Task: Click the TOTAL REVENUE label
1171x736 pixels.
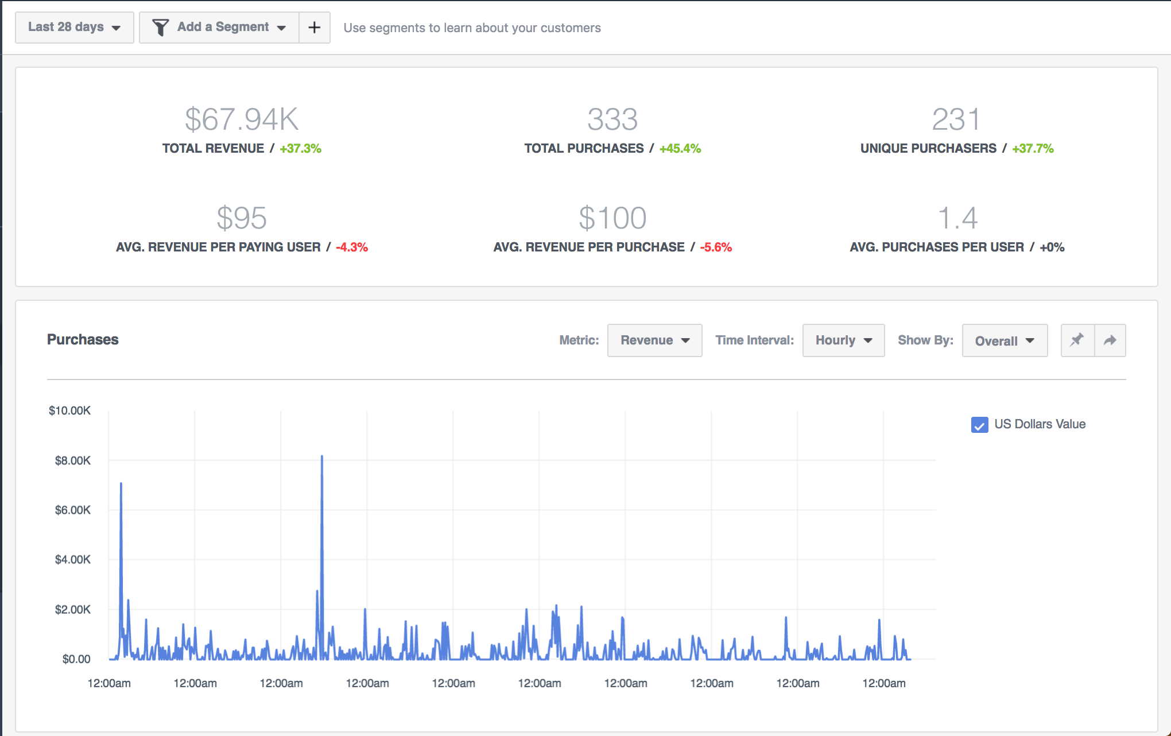Action: click(x=213, y=149)
